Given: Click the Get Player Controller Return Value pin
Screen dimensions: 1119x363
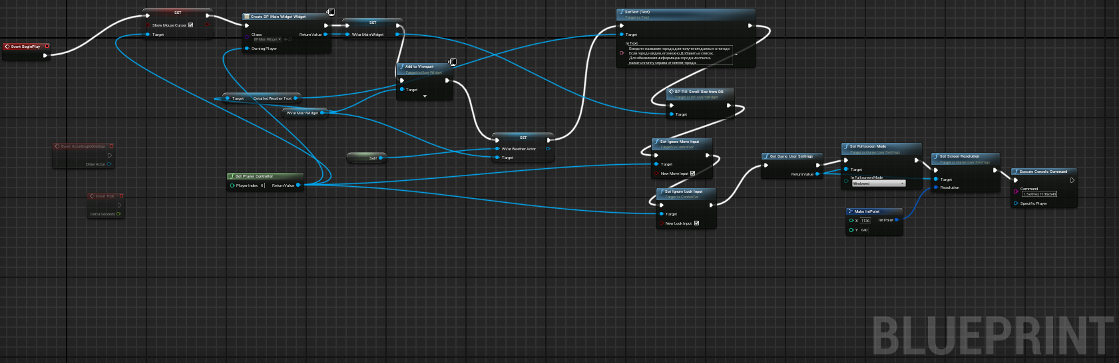Looking at the screenshot, I should pos(298,185).
